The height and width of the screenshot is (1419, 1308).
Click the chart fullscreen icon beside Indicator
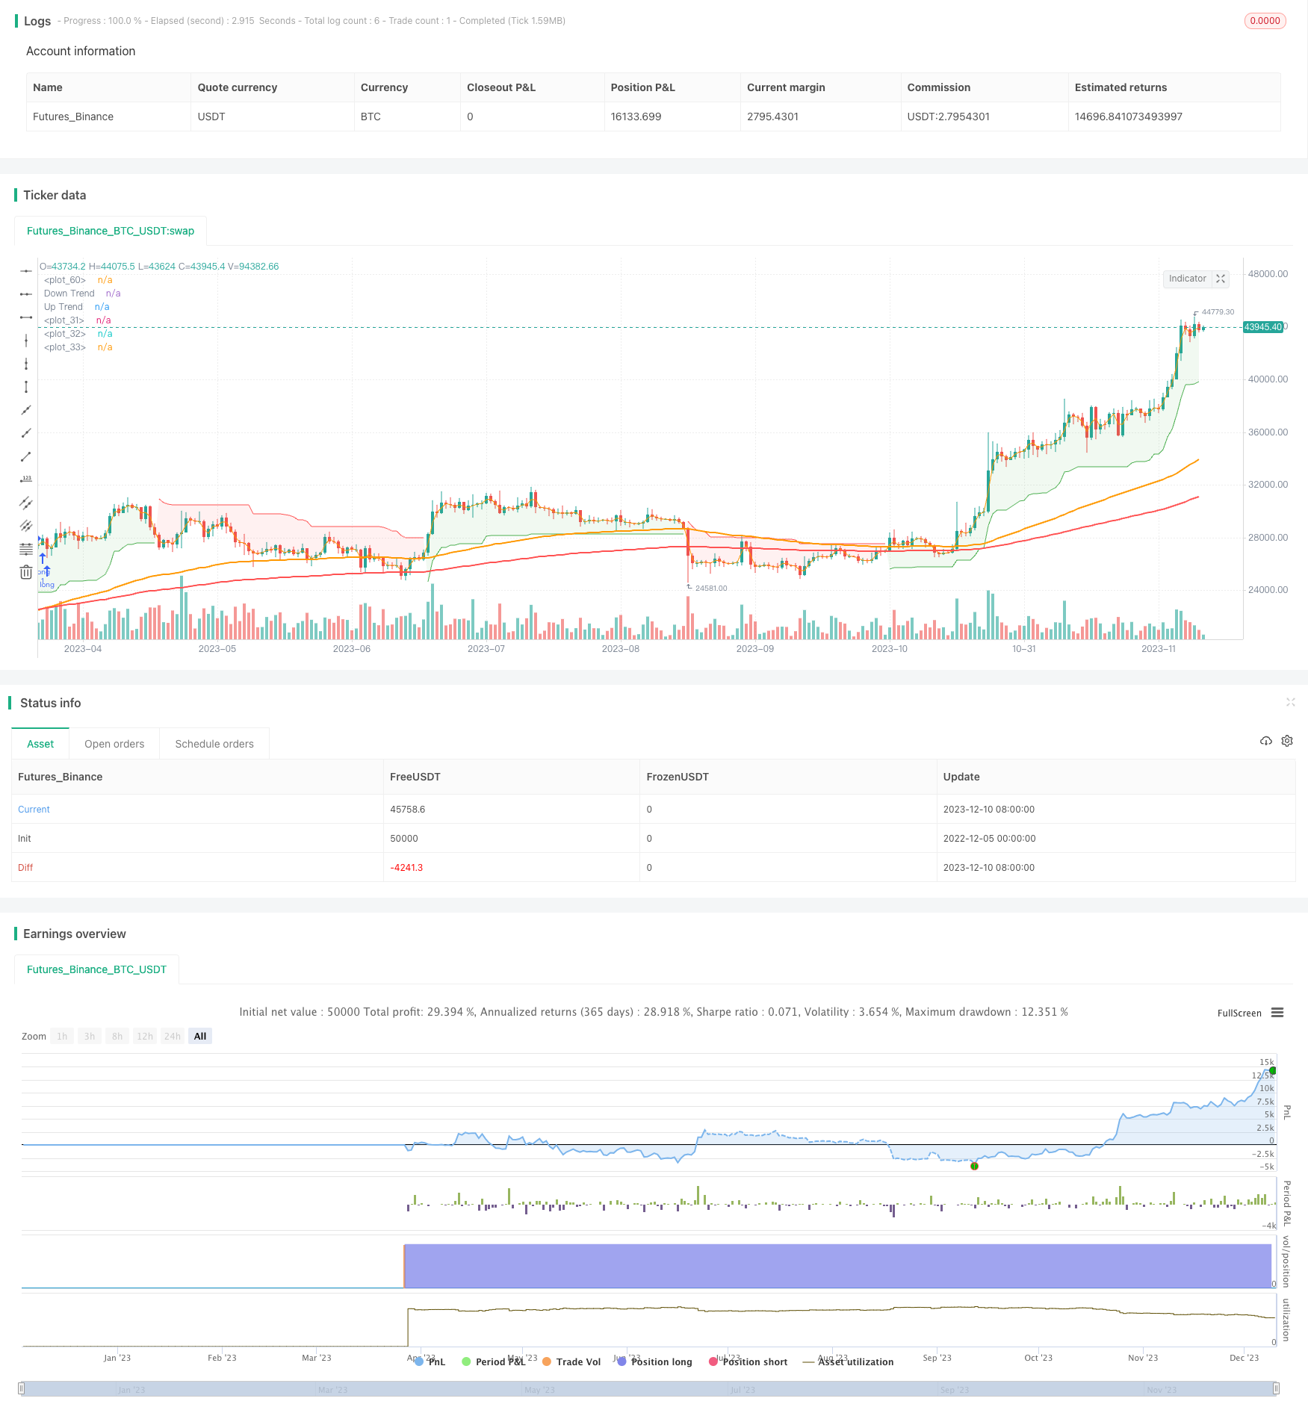(x=1221, y=279)
